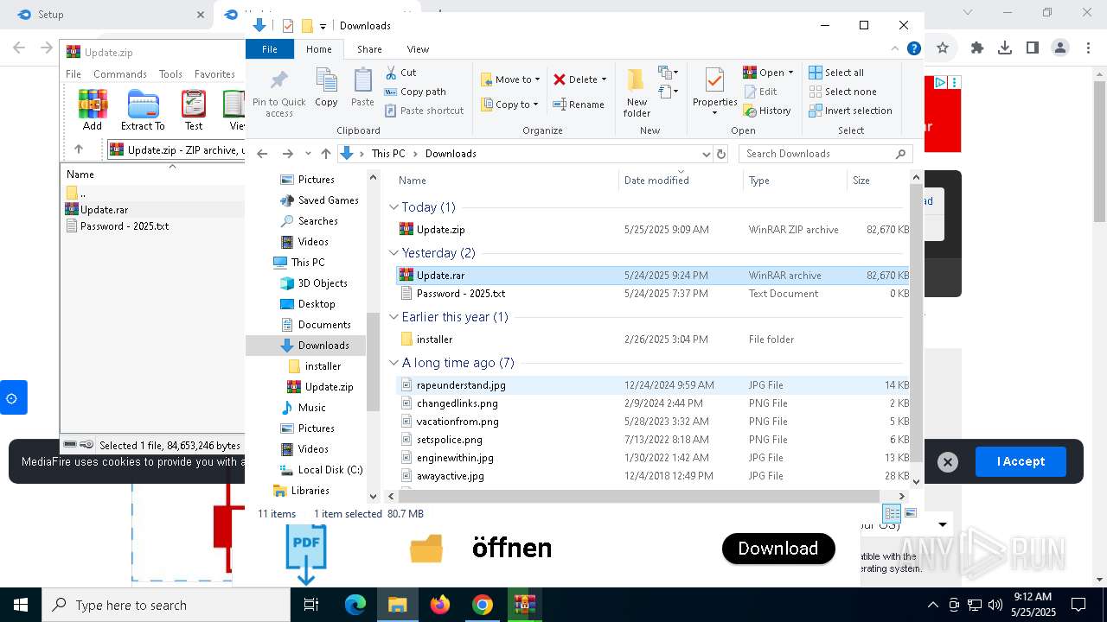Screen dimensions: 1107x622
Task: Click the black Download button
Action: [x=778, y=549]
